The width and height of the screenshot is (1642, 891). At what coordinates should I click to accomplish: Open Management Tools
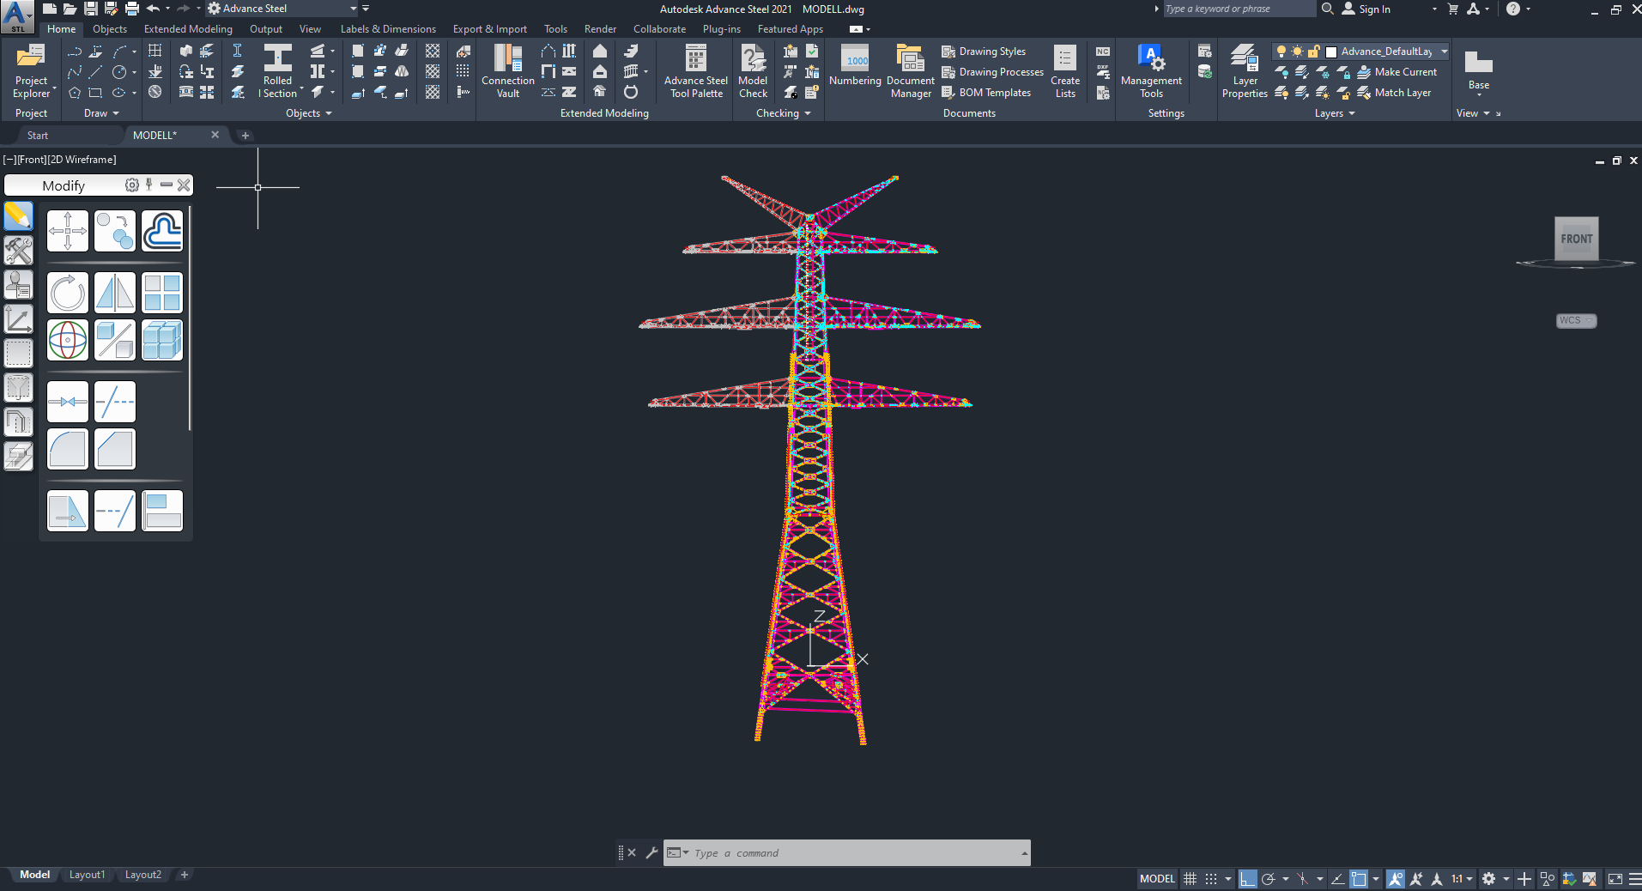1151,71
